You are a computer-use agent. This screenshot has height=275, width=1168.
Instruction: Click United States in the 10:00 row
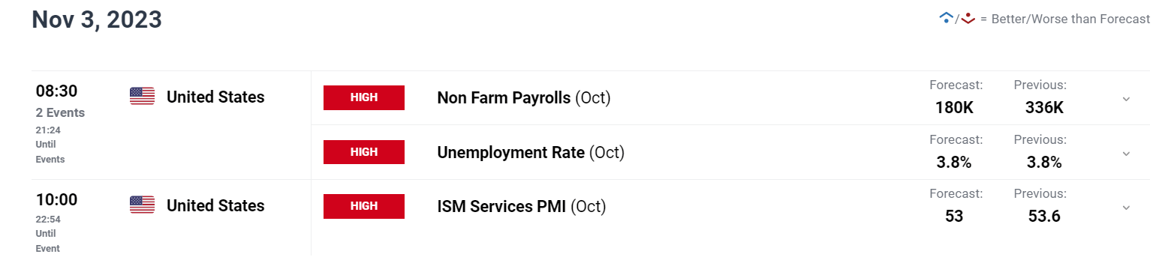pos(215,205)
